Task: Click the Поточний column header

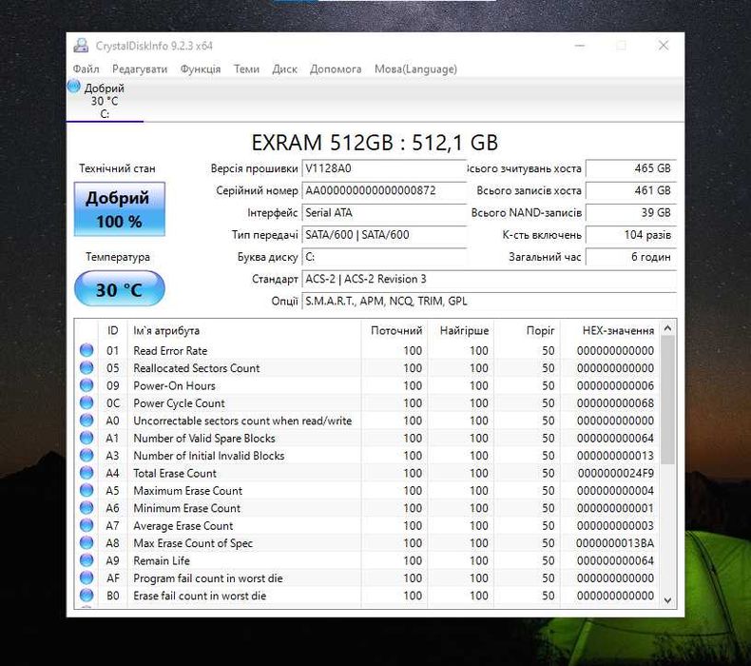Action: 395,330
